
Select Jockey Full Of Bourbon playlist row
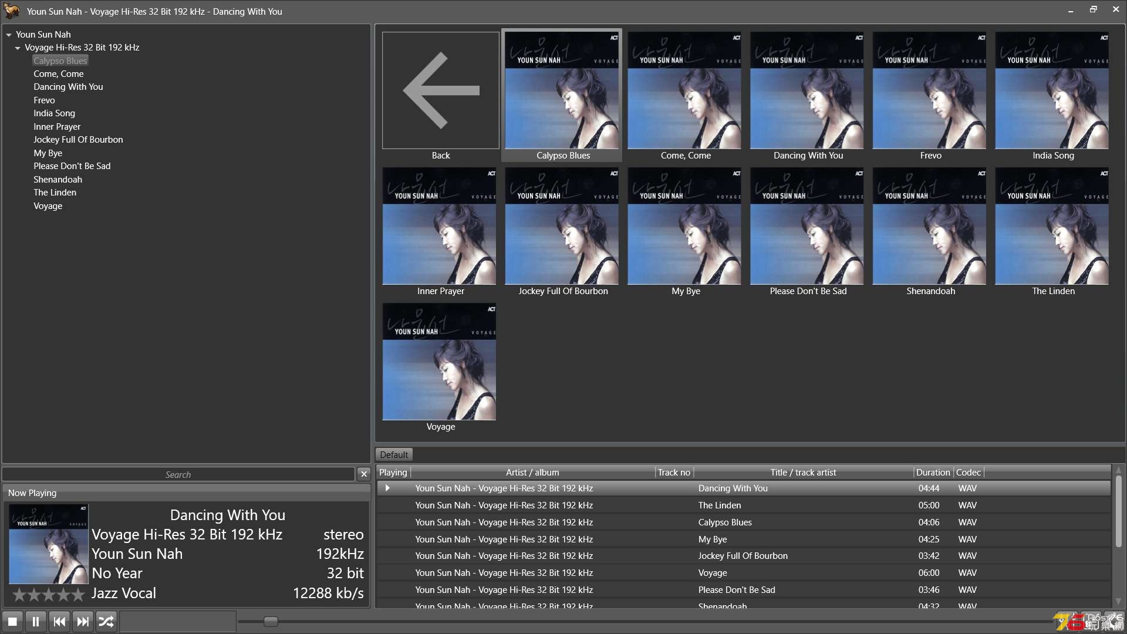coord(744,555)
